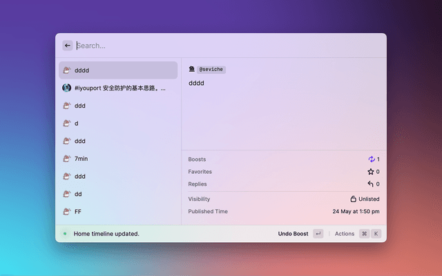Image resolution: width=442 pixels, height=276 pixels.
Task: Select the 'FF' post entry
Action: tap(118, 212)
